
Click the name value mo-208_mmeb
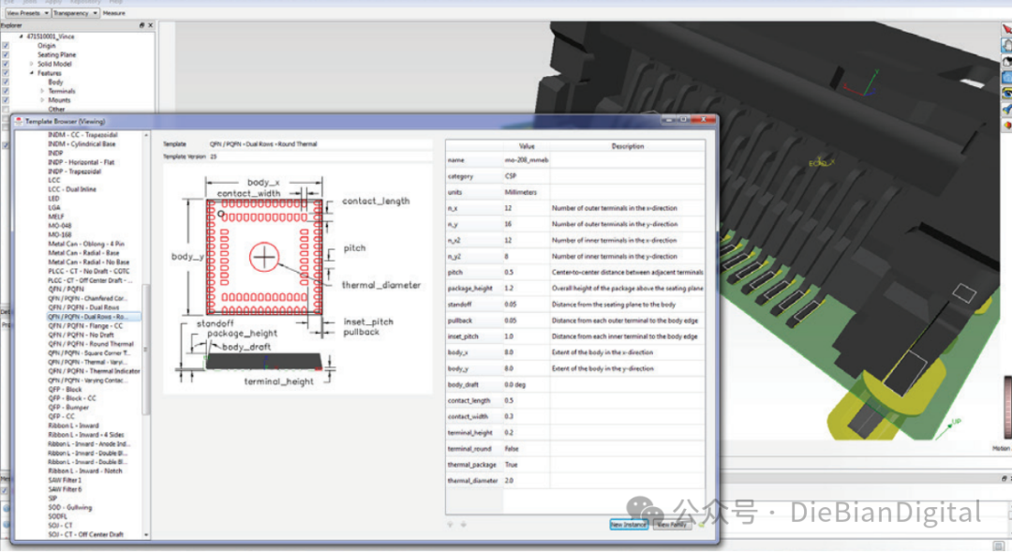[x=526, y=160]
